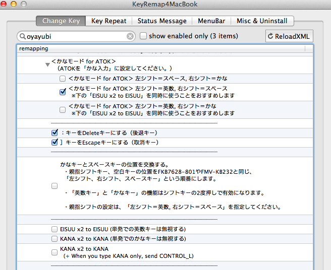Select the <かなモード for ATOK> header text
Viewport: 331px width, 270px height.
pos(84,61)
